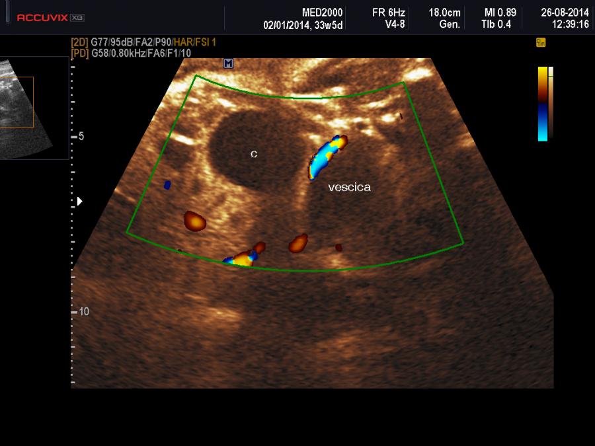Click the blue M orientation marker
The height and width of the screenshot is (446, 595).
click(x=228, y=63)
